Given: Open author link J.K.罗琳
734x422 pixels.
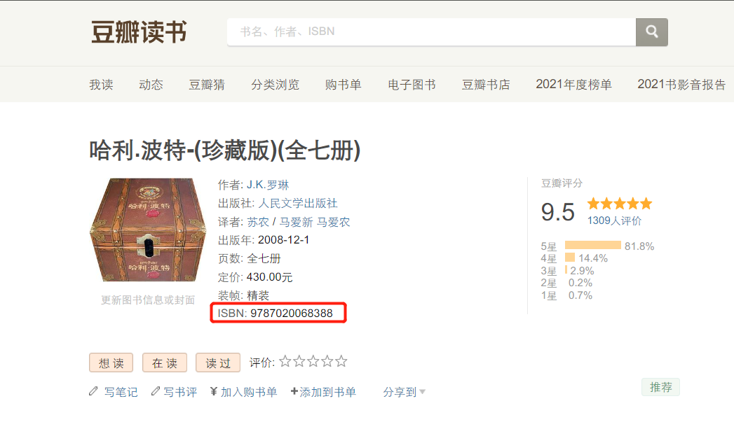Looking at the screenshot, I should coord(268,185).
